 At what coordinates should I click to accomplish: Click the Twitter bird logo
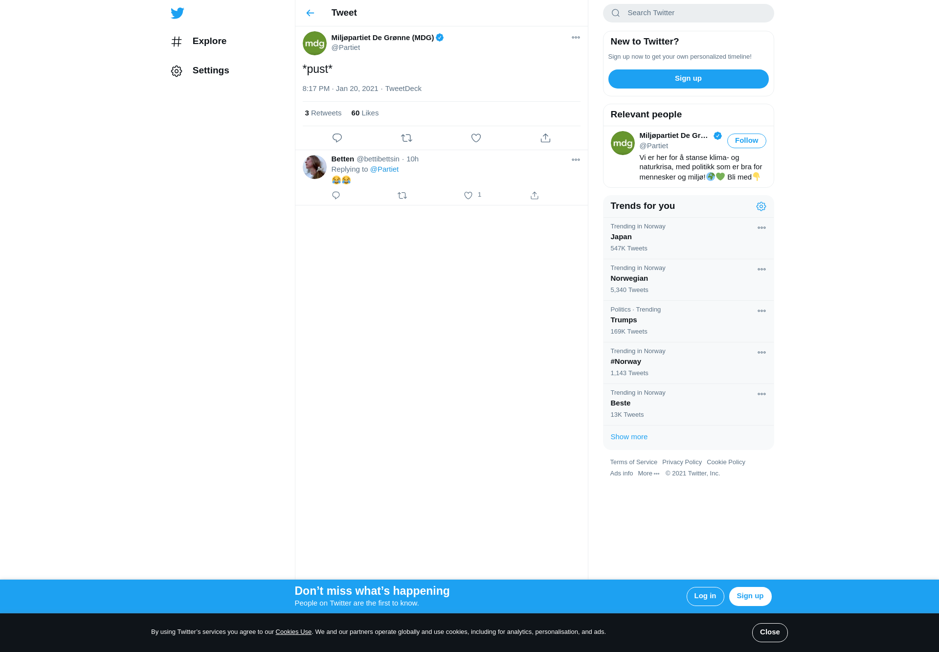point(177,13)
